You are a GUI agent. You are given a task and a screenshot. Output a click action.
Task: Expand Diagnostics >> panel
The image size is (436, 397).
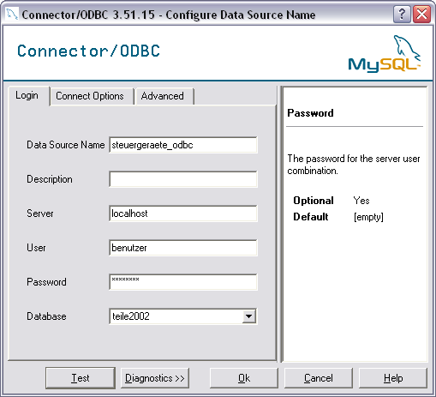click(155, 378)
